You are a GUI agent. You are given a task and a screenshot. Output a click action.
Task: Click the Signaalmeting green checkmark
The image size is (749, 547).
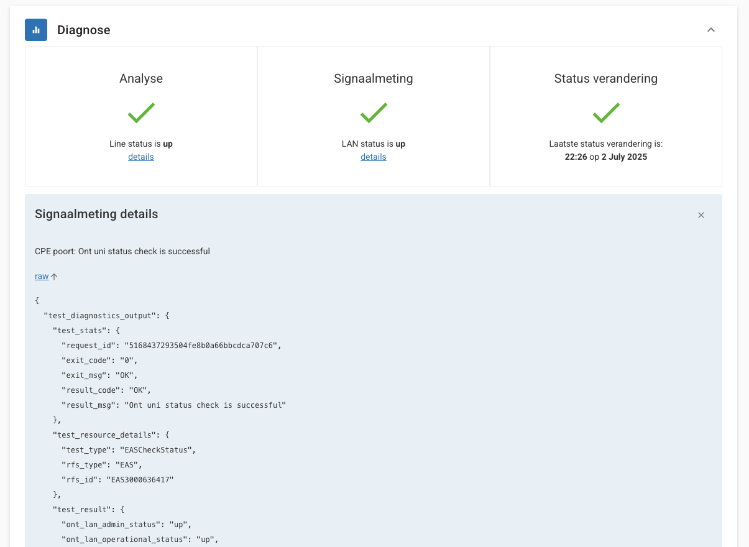point(374,113)
